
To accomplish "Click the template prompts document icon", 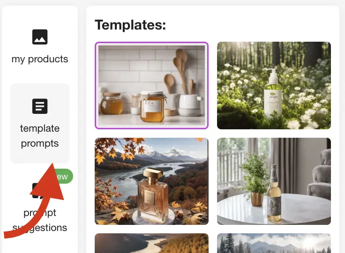I will [40, 106].
